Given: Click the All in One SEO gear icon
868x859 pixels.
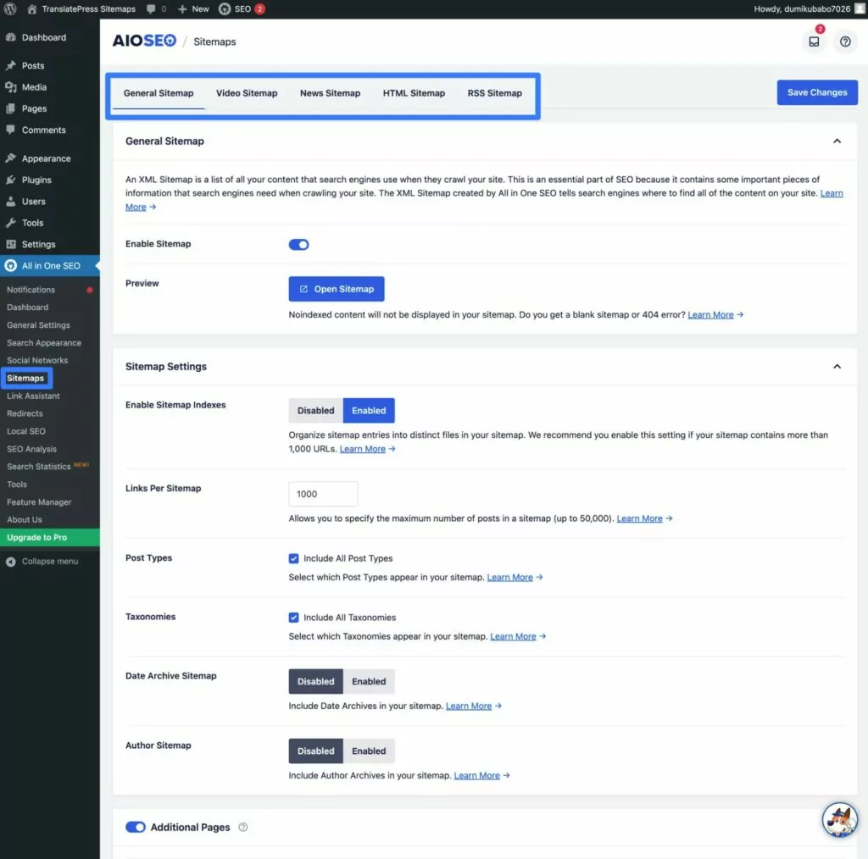Looking at the screenshot, I should 10,265.
